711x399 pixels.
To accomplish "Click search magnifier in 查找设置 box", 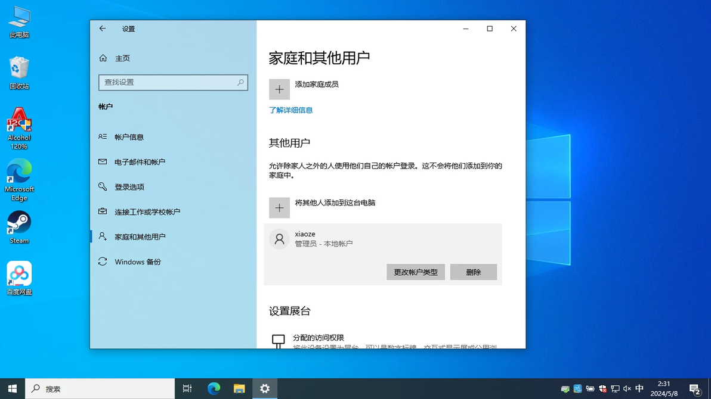I will tap(240, 82).
